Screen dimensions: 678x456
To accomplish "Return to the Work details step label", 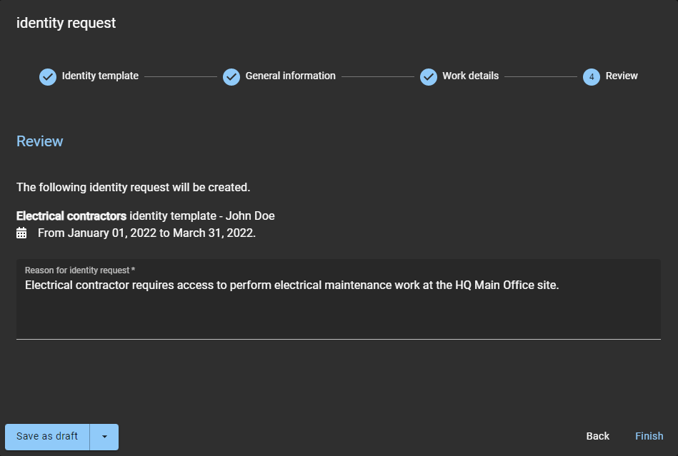I will tap(470, 76).
